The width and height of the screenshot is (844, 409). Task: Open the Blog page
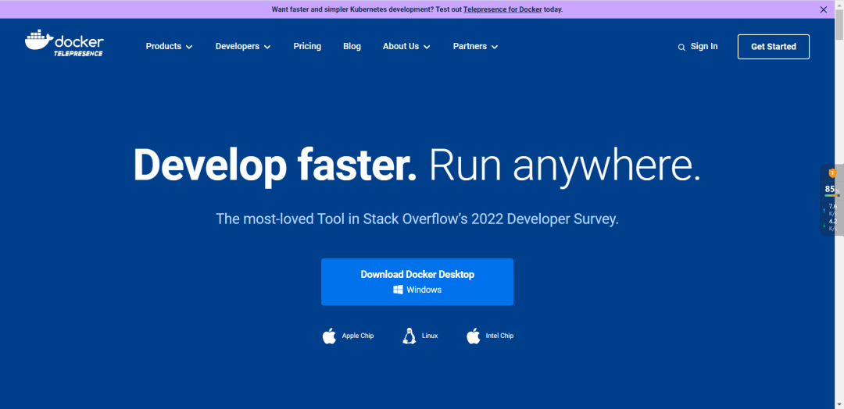coord(352,46)
